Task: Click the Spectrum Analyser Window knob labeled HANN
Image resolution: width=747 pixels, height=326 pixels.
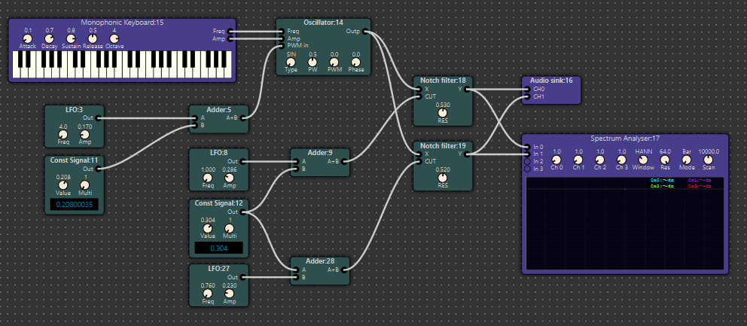Action: (644, 159)
